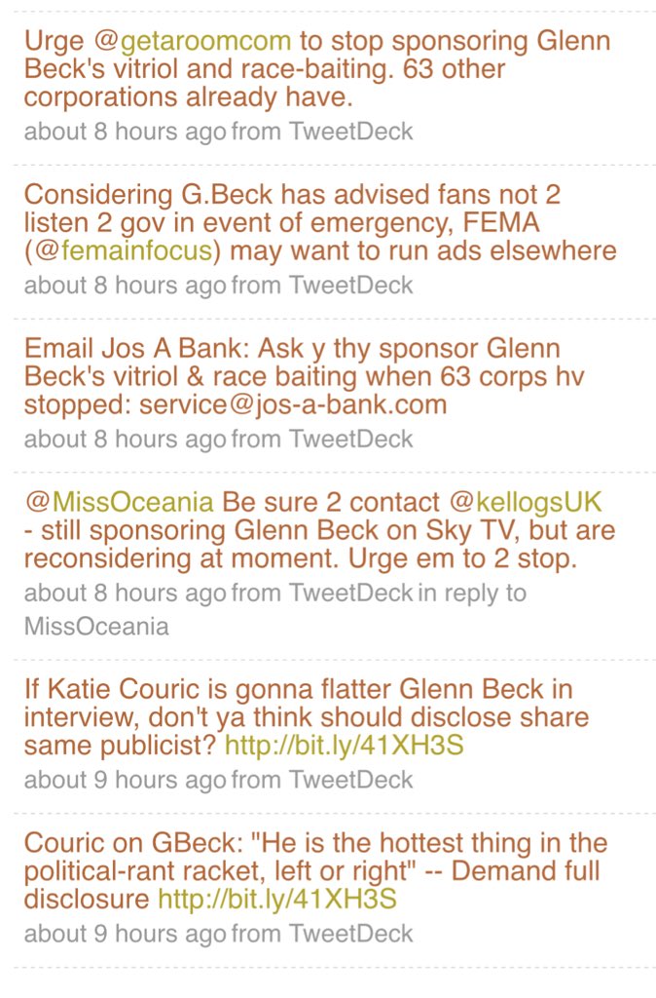Screen dimensions: 656x998
Task: Select timestamp under the Jos A Bank tweet
Action: pyautogui.click(x=125, y=439)
